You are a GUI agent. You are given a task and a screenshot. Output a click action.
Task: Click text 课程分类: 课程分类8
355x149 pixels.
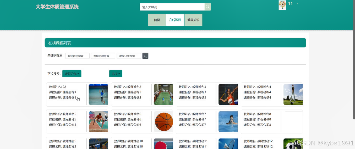[258, 125]
